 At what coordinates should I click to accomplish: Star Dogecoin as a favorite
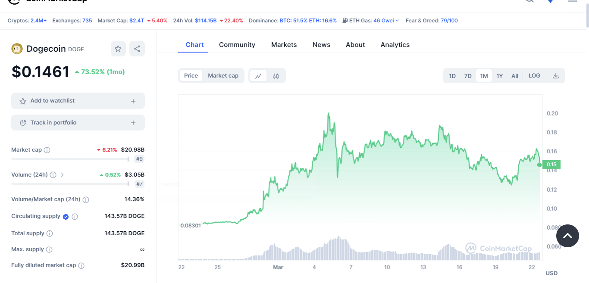coord(118,49)
